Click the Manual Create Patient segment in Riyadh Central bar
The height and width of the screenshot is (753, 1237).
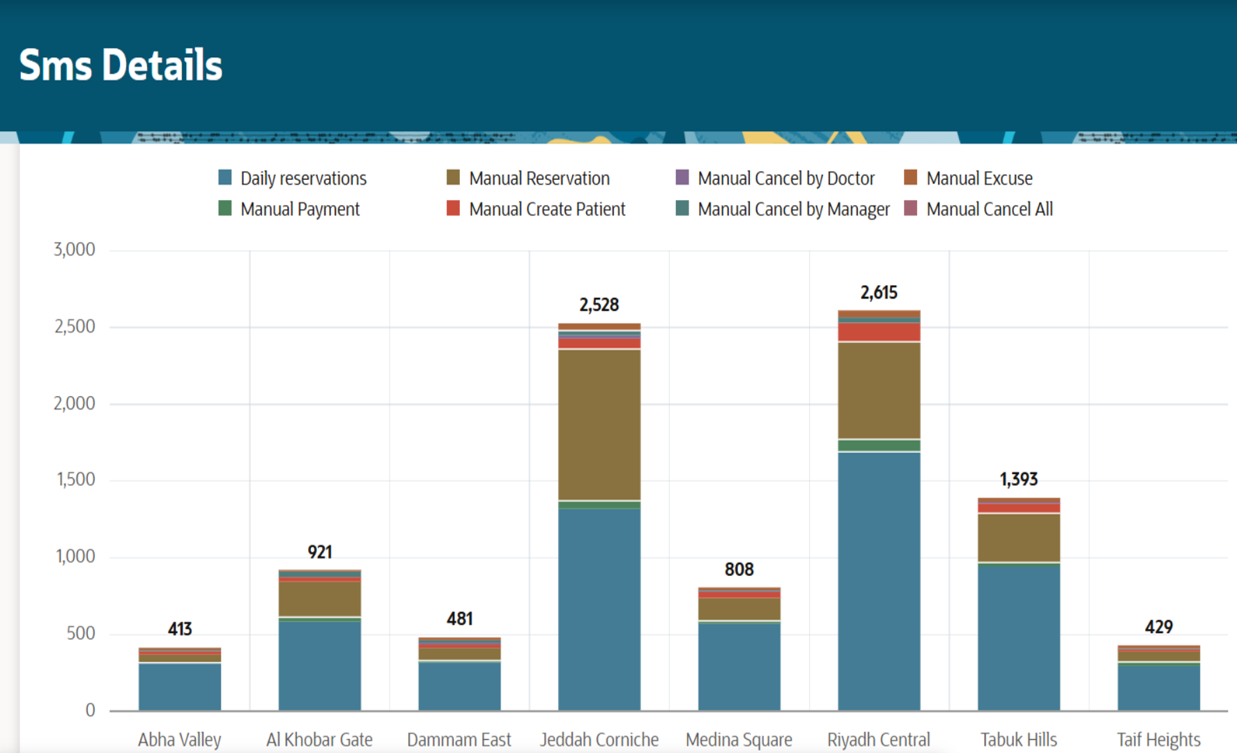(879, 332)
